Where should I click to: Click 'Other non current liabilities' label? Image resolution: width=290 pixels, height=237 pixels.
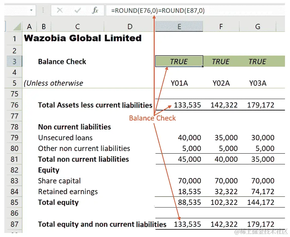click(84, 148)
